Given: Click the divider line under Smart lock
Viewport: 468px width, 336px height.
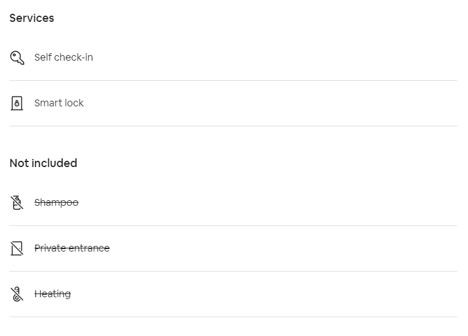Looking at the screenshot, I should pyautogui.click(x=233, y=126).
